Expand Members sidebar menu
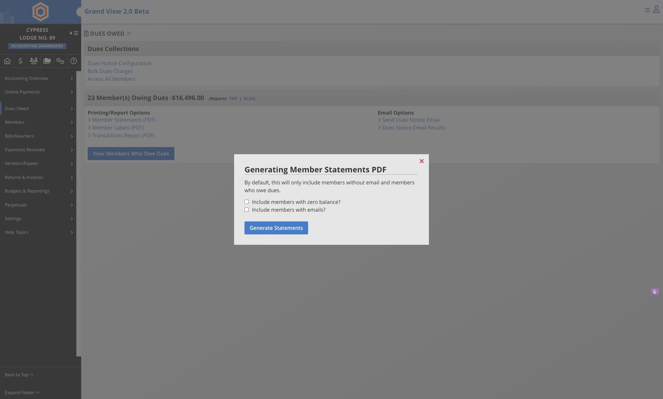The image size is (663, 399). (38, 122)
